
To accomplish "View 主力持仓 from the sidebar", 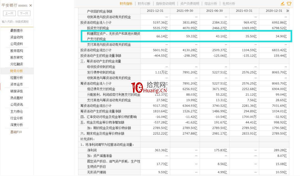I will pyautogui.click(x=17, y=111).
